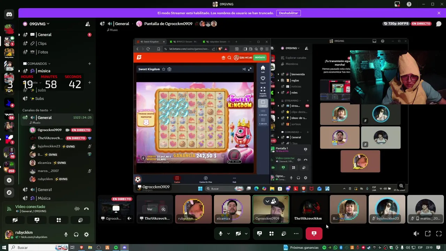Open Spotify from the Windows taskbar
The height and width of the screenshot is (251, 446).
116,248
